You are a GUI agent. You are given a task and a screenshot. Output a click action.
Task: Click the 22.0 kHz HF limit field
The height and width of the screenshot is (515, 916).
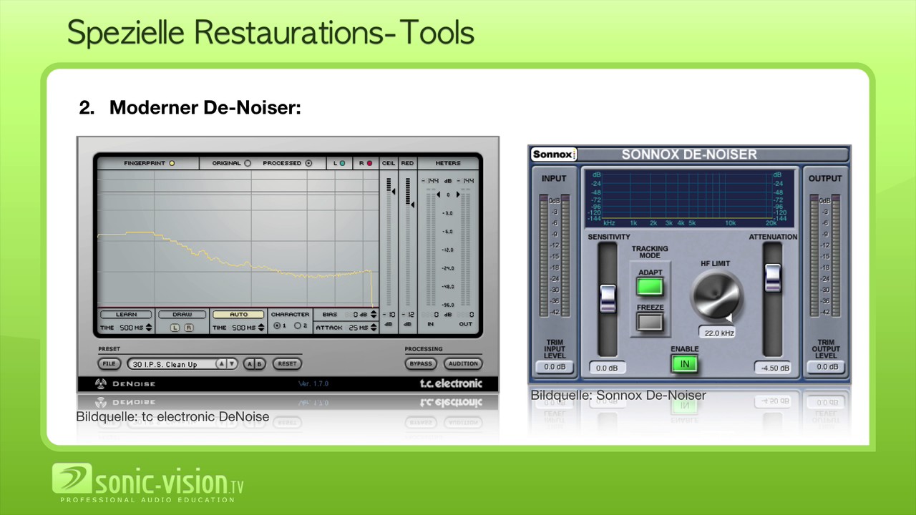point(717,333)
